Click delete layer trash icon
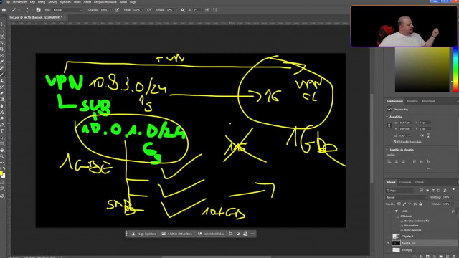 [453, 257]
